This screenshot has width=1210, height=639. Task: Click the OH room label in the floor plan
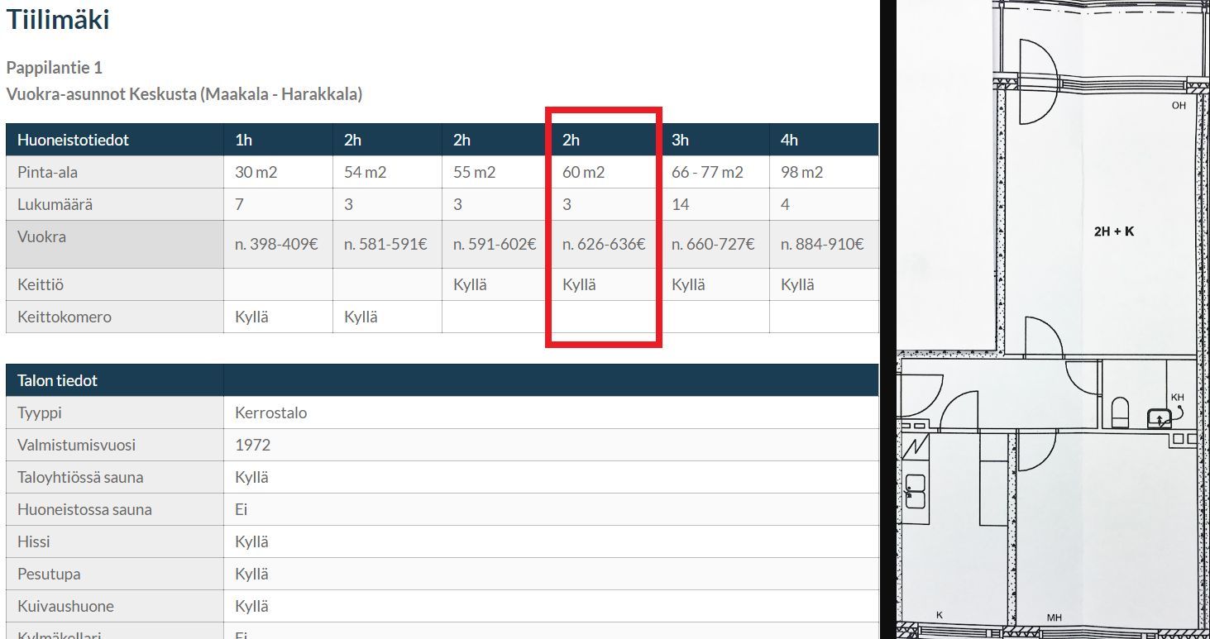1179,106
